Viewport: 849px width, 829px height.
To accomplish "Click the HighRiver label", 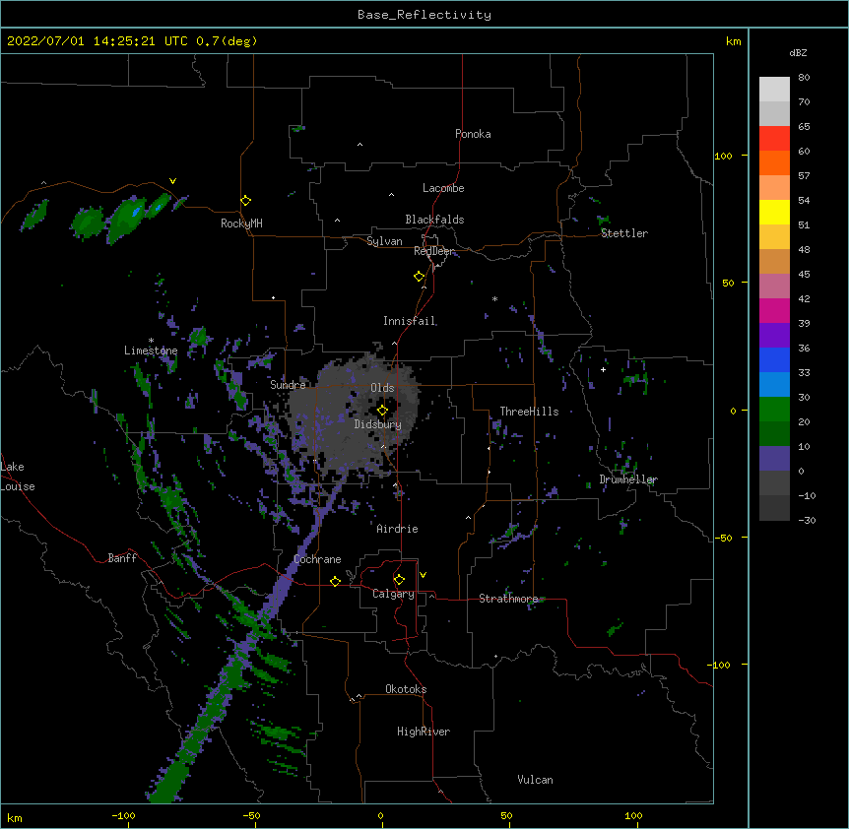I will click(x=424, y=732).
